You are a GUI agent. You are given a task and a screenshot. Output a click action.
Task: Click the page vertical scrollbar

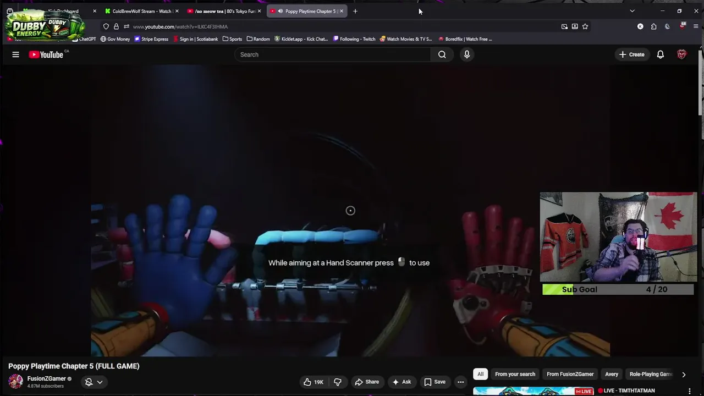[701, 82]
